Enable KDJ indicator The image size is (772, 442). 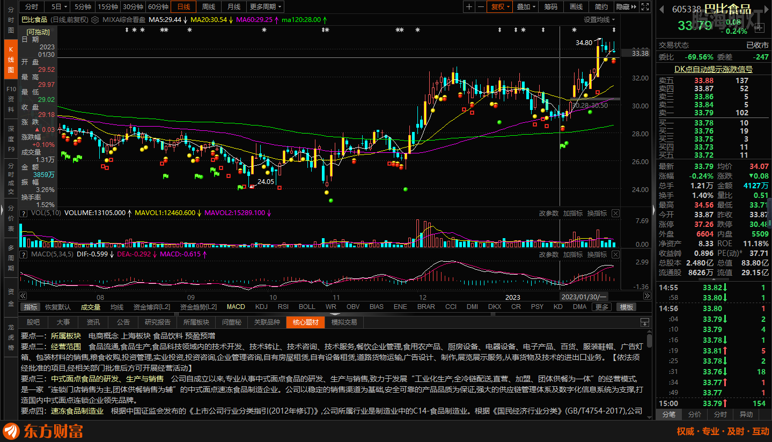[x=261, y=307]
